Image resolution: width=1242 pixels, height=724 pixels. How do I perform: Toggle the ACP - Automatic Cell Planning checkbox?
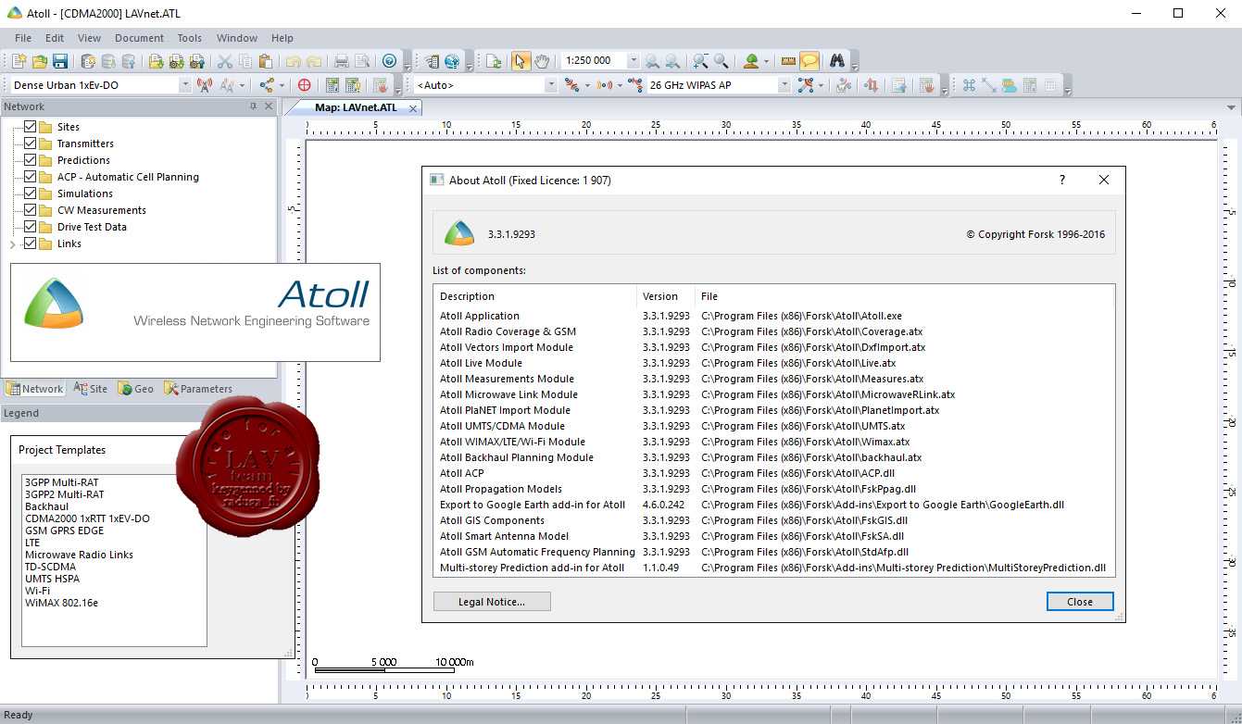tap(31, 177)
